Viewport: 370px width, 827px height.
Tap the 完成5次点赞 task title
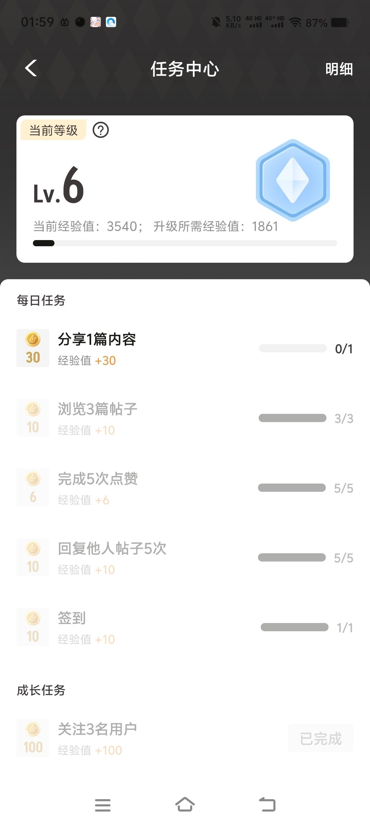click(98, 479)
